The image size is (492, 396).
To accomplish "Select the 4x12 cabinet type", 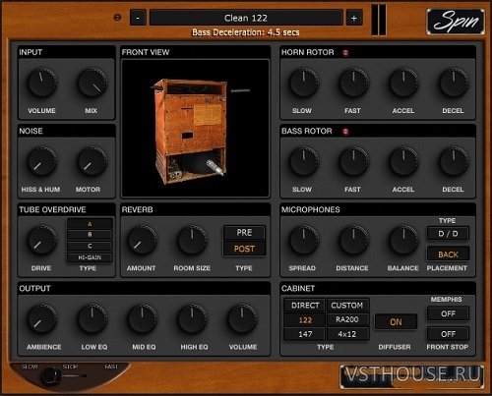I will (x=347, y=334).
